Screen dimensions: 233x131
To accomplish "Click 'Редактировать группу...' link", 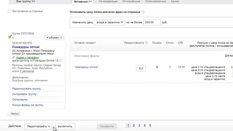I will click(x=28, y=89).
